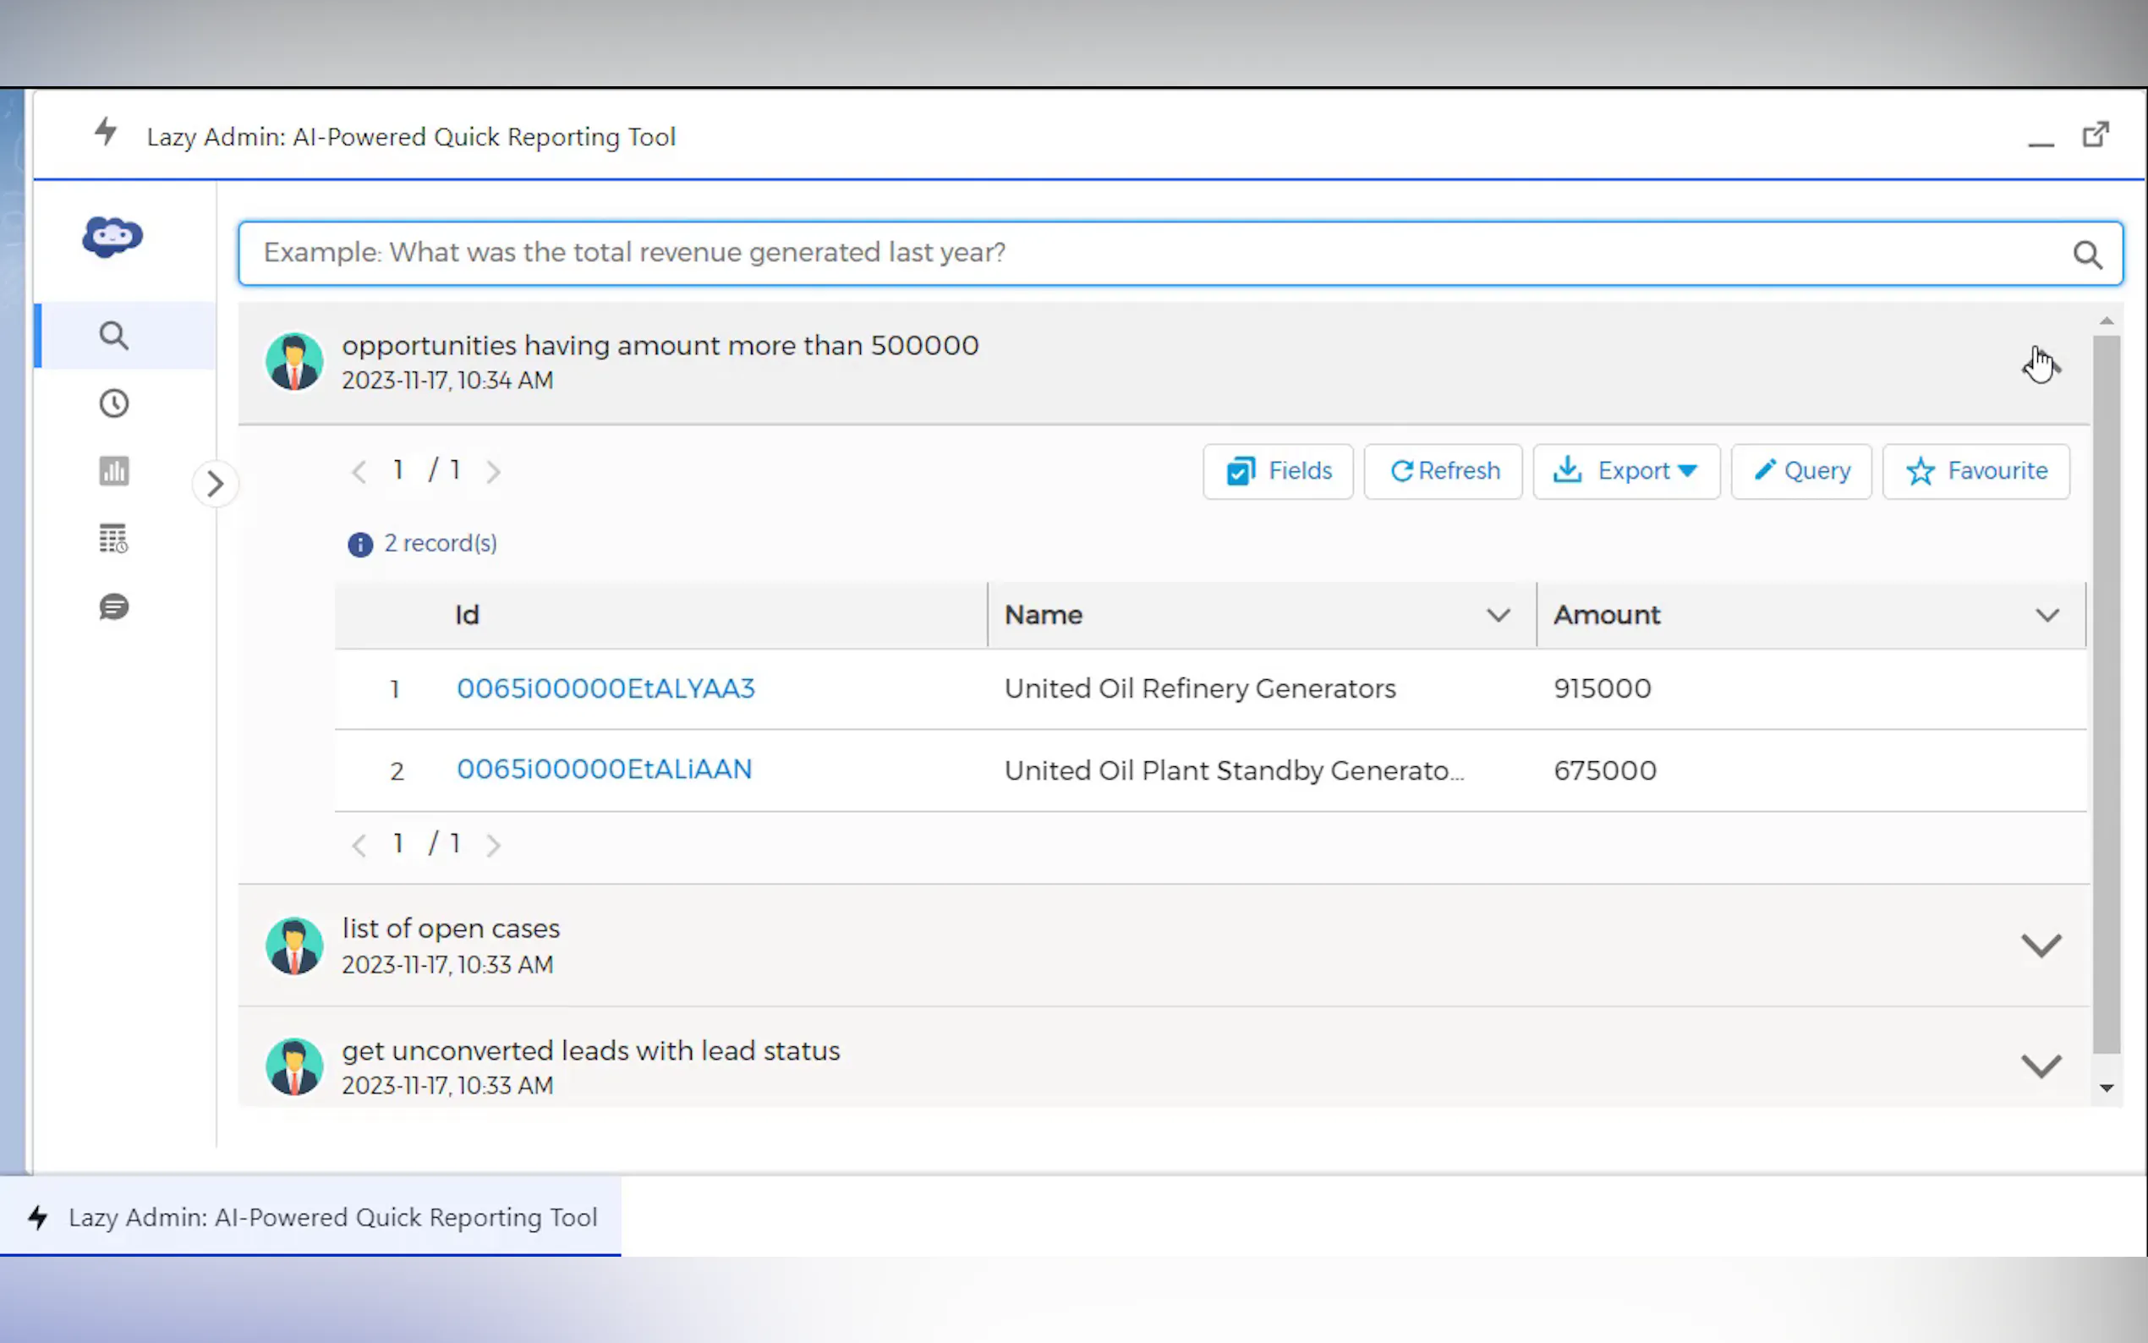Image resolution: width=2148 pixels, height=1343 pixels.
Task: Open the history clock sidebar icon
Action: pos(113,404)
